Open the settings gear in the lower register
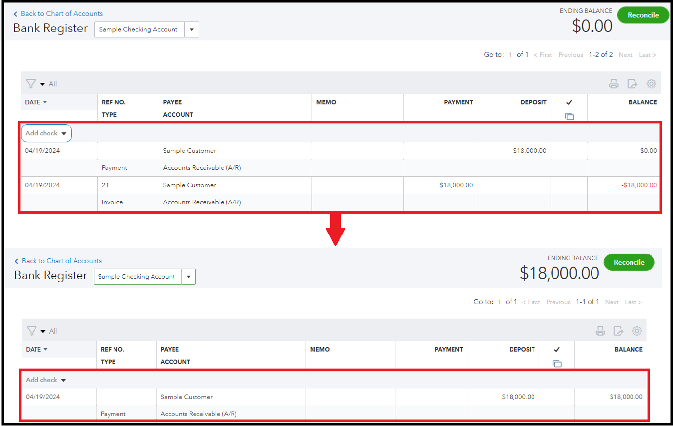Viewport: 673px width, 426px height. coord(637,331)
